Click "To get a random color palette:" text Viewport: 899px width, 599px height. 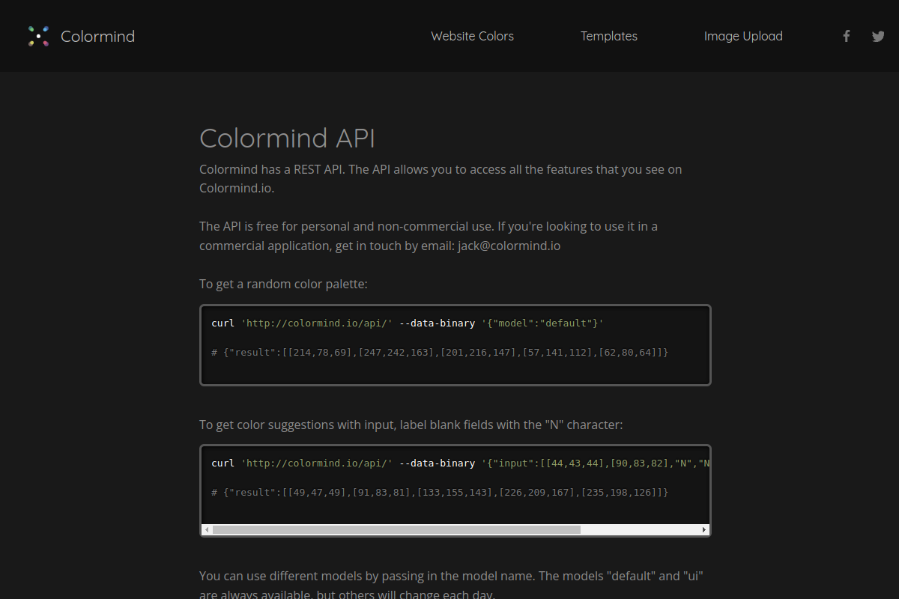pyautogui.click(x=283, y=284)
